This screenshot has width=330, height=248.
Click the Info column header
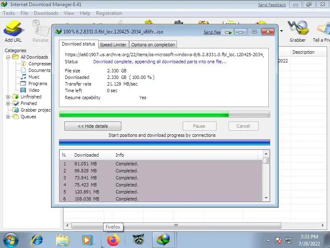pyautogui.click(x=186, y=155)
